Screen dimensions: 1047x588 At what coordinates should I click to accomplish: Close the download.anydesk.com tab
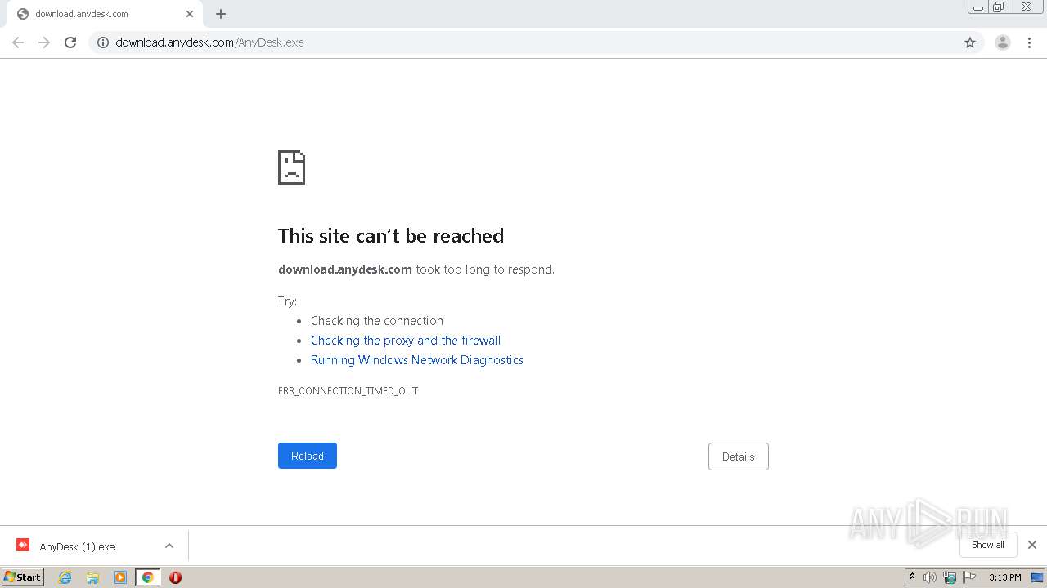click(x=190, y=14)
